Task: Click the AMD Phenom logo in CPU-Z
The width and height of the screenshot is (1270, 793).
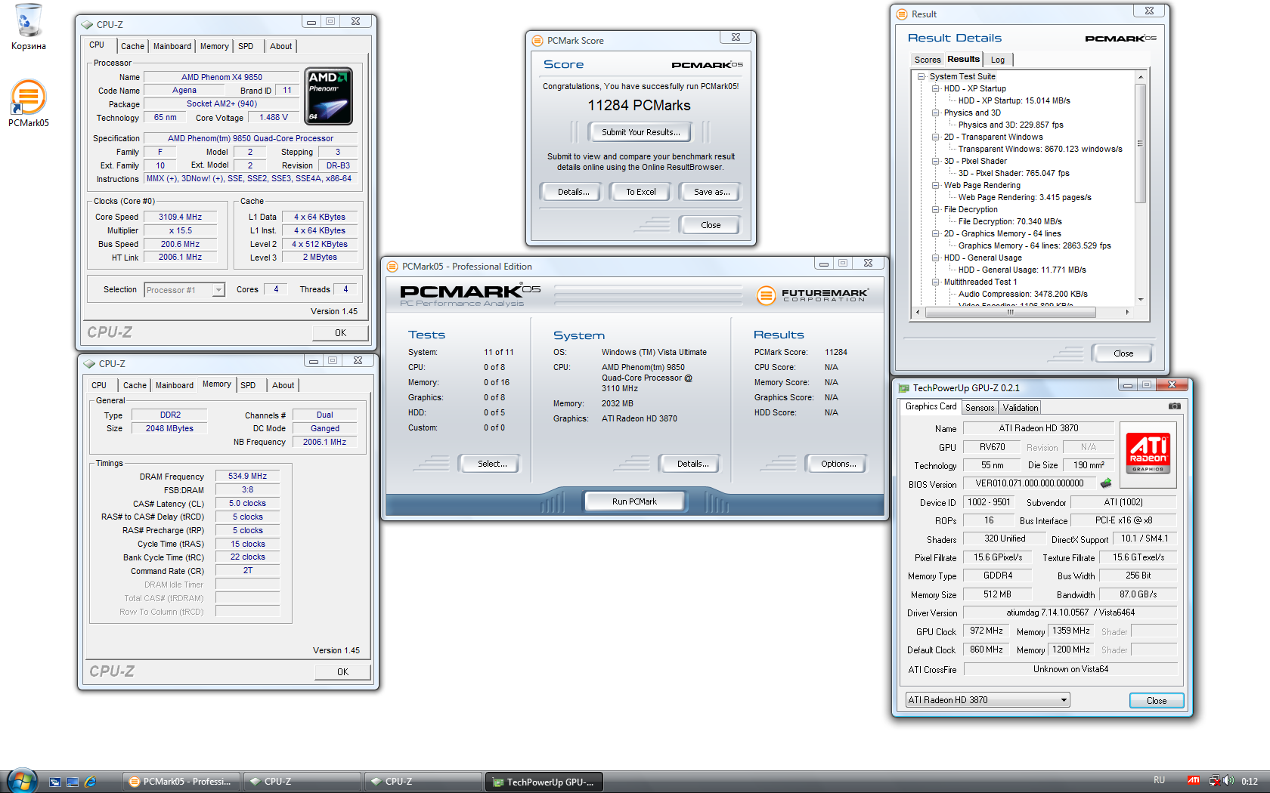Action: click(329, 96)
